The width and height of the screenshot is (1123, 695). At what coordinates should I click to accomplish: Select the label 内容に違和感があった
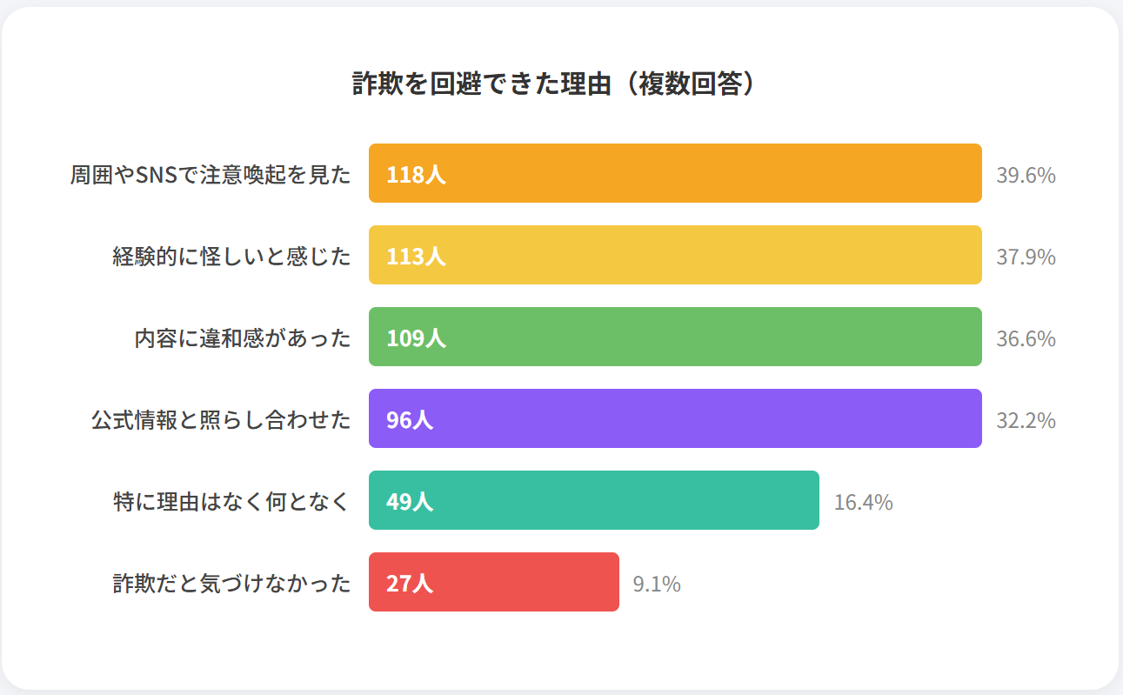tap(243, 338)
